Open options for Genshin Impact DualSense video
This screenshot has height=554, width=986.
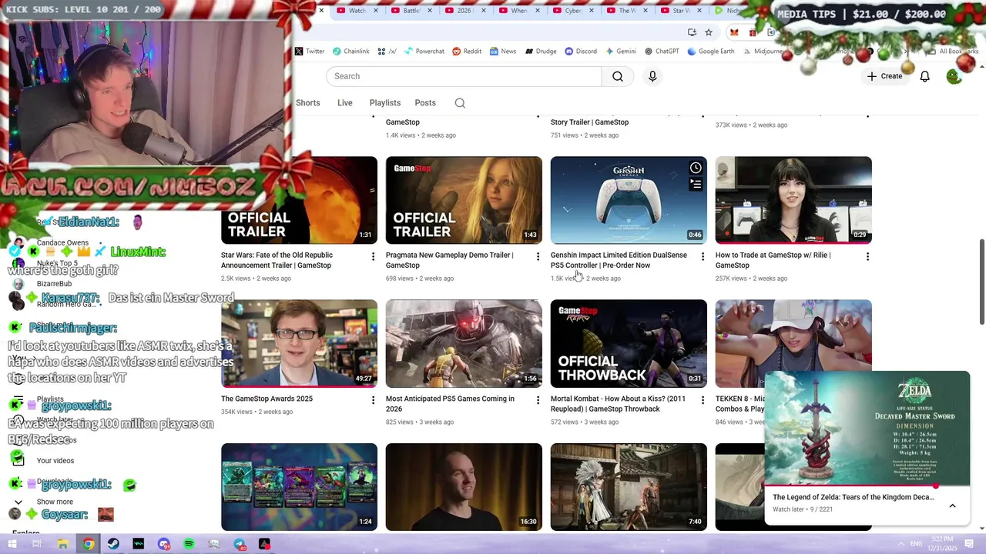point(703,256)
